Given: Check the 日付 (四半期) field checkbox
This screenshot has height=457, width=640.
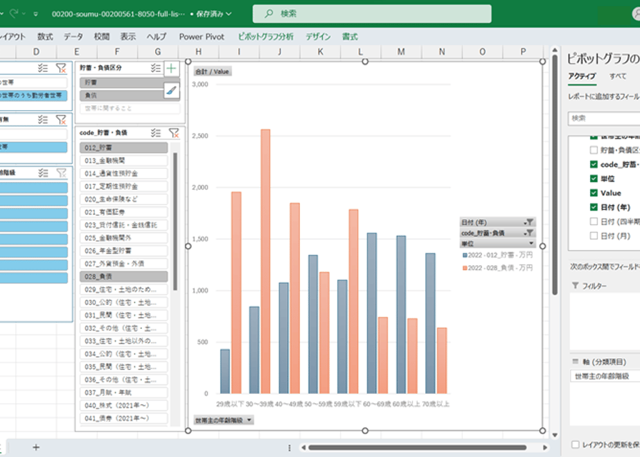Looking at the screenshot, I should click(594, 222).
